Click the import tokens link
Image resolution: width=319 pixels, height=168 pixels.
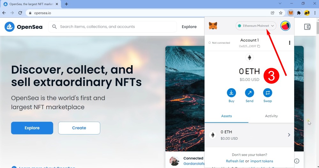262,161
